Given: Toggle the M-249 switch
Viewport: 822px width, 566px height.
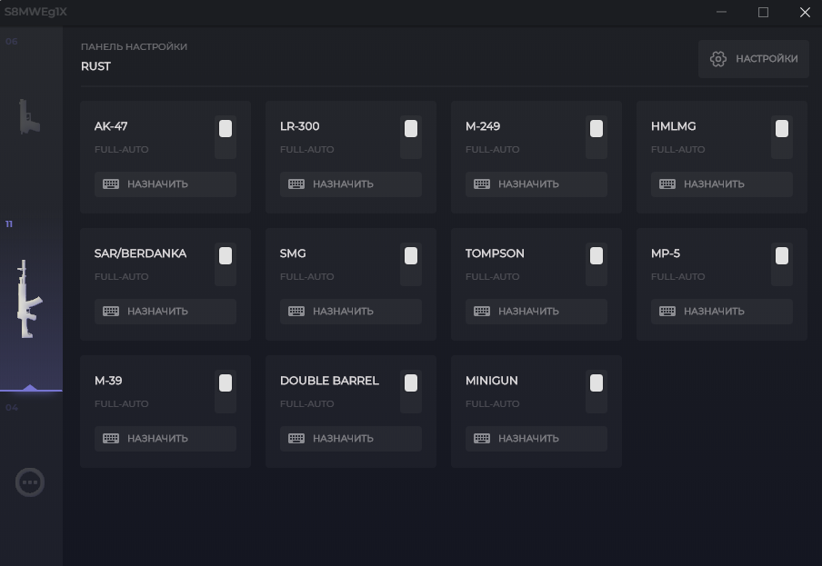Looking at the screenshot, I should tap(596, 136).
